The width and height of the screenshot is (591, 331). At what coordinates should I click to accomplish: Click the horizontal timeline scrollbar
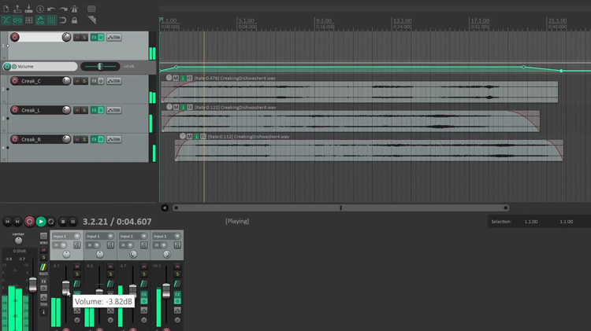click(340, 208)
